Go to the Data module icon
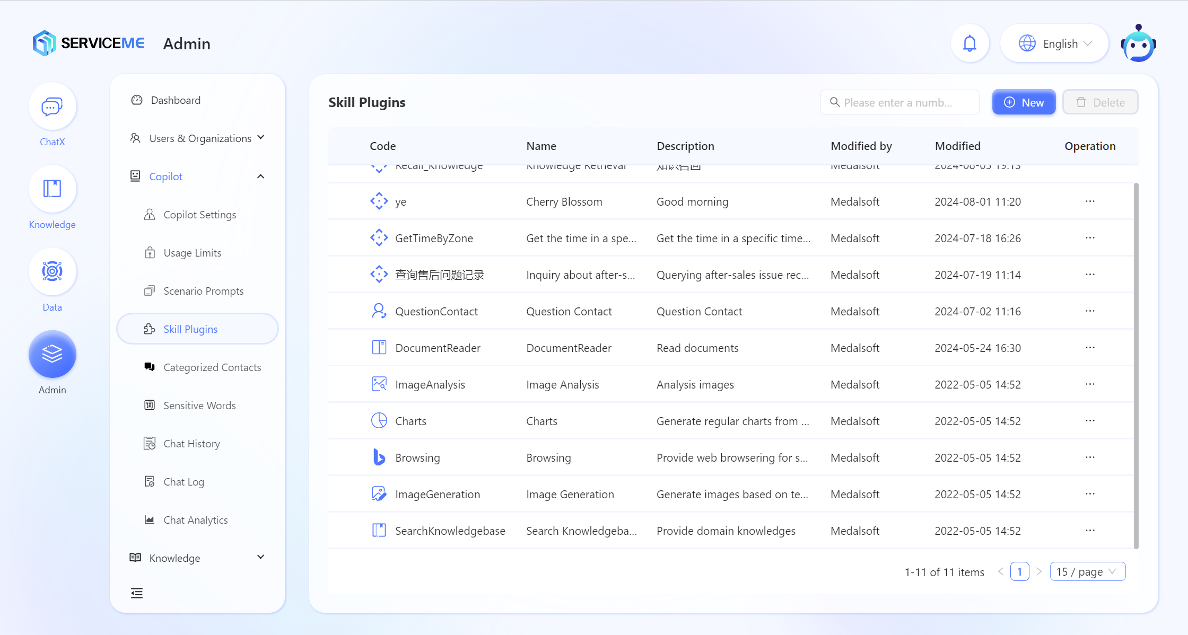 tap(52, 272)
